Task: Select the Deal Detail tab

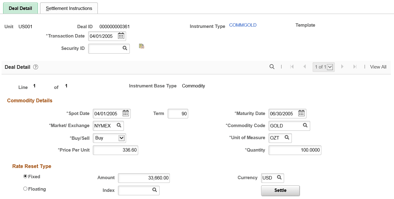Action: (20, 8)
